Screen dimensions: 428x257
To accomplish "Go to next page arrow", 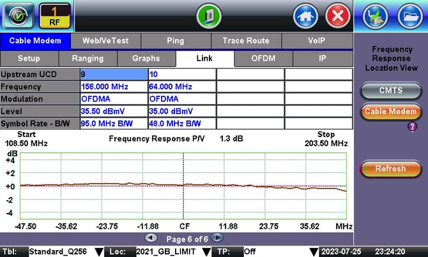I will [x=217, y=238].
